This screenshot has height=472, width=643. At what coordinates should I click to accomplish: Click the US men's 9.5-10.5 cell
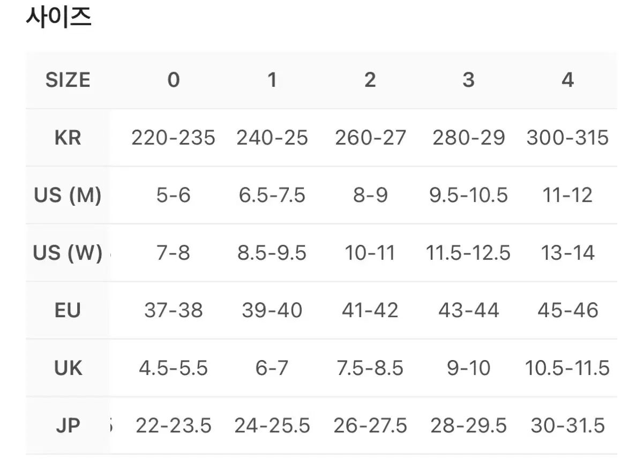468,196
